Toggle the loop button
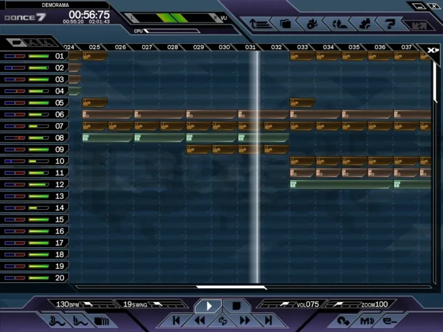443x332 pixels. click(223, 321)
